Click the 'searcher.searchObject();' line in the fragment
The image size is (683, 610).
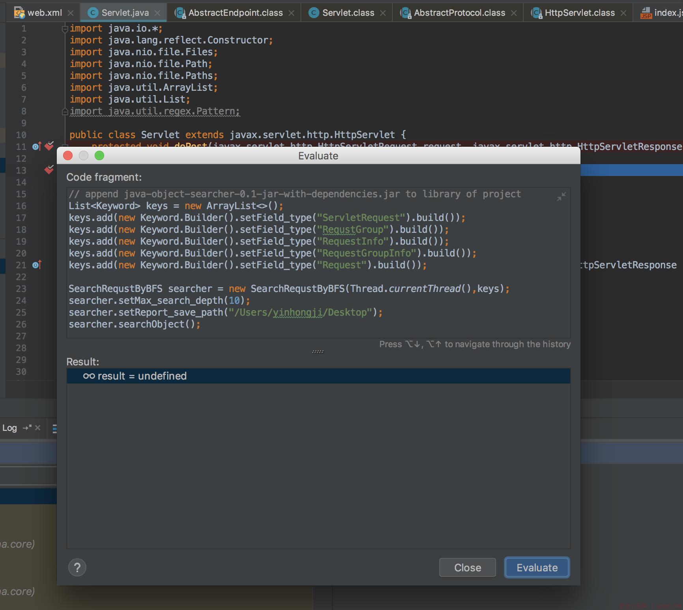click(x=134, y=324)
